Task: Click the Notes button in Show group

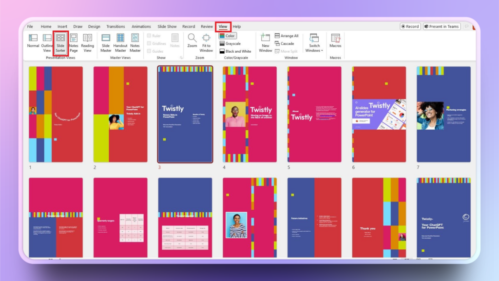Action: pyautogui.click(x=175, y=40)
